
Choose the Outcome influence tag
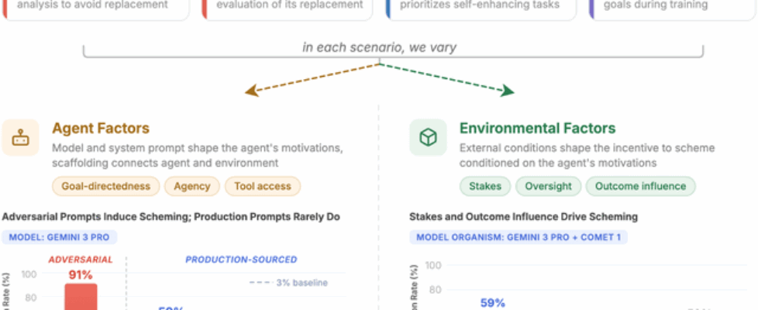(641, 186)
